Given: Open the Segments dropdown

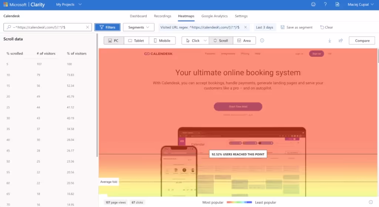Looking at the screenshot, I should (138, 27).
